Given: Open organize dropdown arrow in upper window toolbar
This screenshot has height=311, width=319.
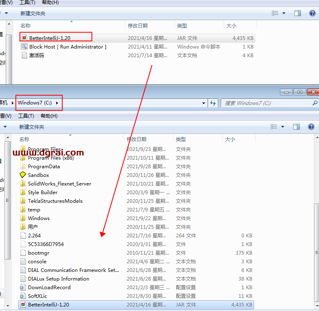Looking at the screenshot, I should (x=6, y=13).
